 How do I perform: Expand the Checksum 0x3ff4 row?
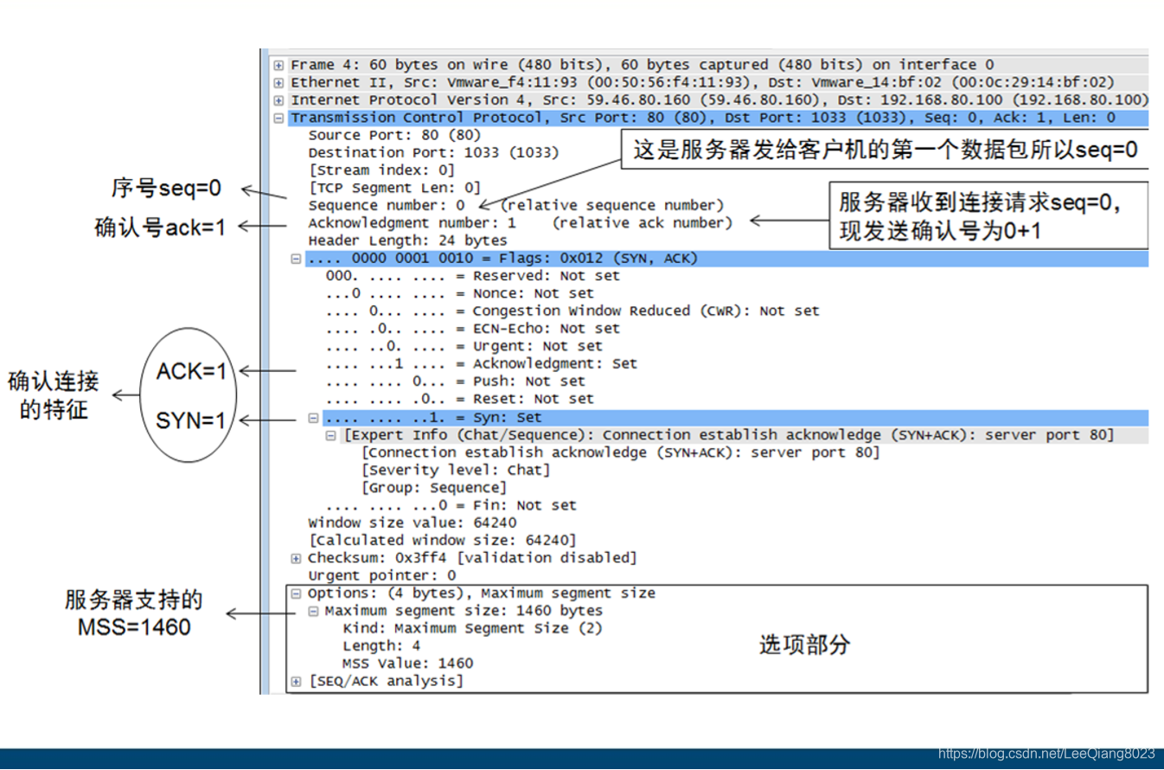point(296,559)
